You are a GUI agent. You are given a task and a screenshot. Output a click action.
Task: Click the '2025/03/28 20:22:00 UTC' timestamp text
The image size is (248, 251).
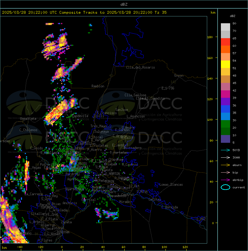[29, 13]
